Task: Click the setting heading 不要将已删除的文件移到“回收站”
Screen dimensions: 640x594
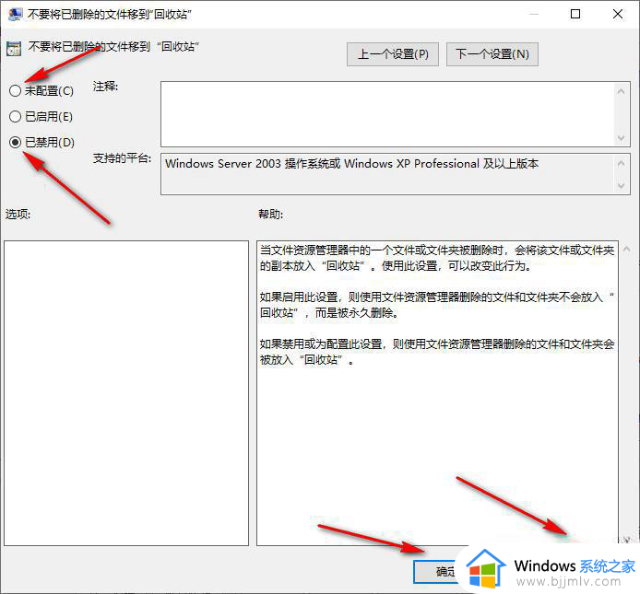Action: pyautogui.click(x=113, y=46)
